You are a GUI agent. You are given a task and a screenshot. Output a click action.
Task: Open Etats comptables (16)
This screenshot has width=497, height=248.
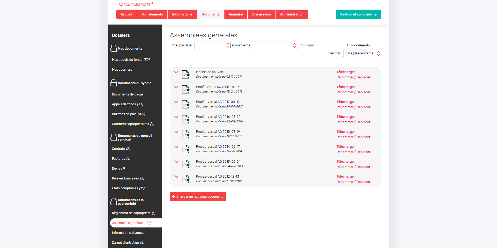coord(128,188)
